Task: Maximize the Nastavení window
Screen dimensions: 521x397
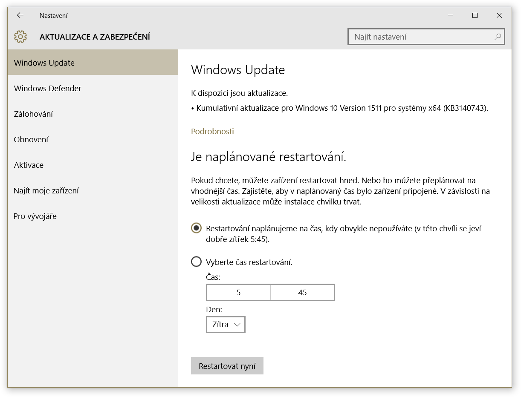Action: pos(475,15)
